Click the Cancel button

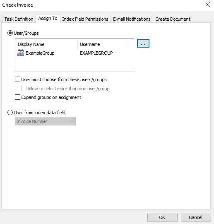tap(196, 217)
